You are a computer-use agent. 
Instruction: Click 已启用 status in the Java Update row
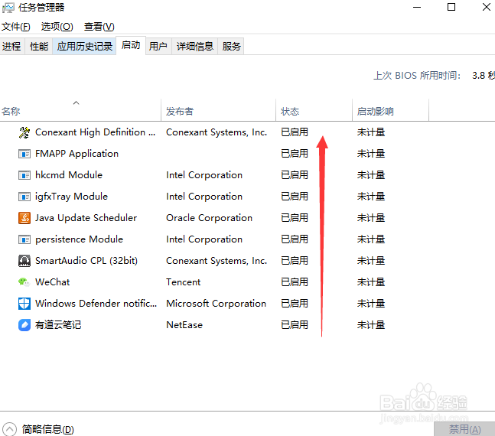(x=295, y=218)
